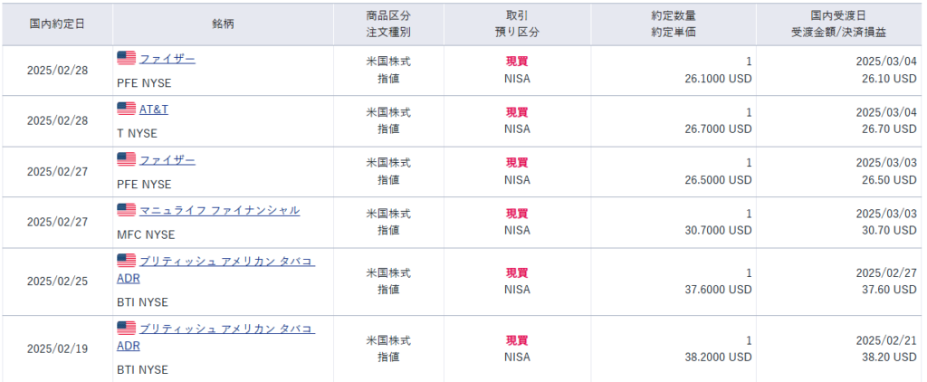Click the 取引 預り区分 column header
Screen dimensions: 927x382
click(x=517, y=24)
